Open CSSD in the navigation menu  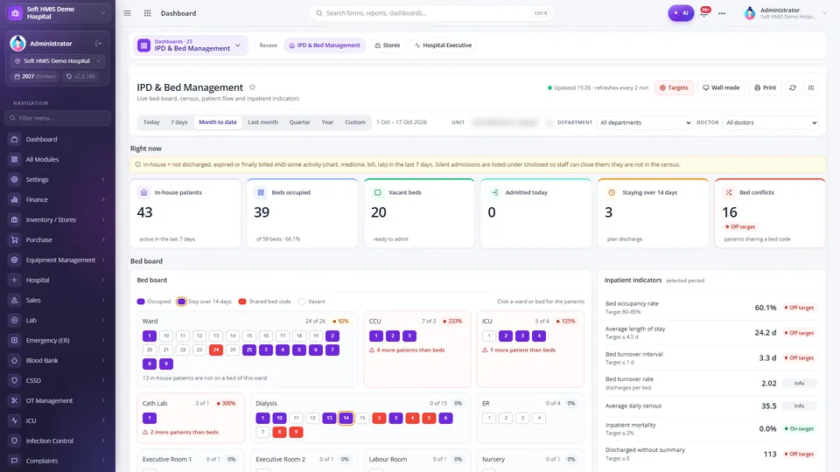click(x=58, y=380)
